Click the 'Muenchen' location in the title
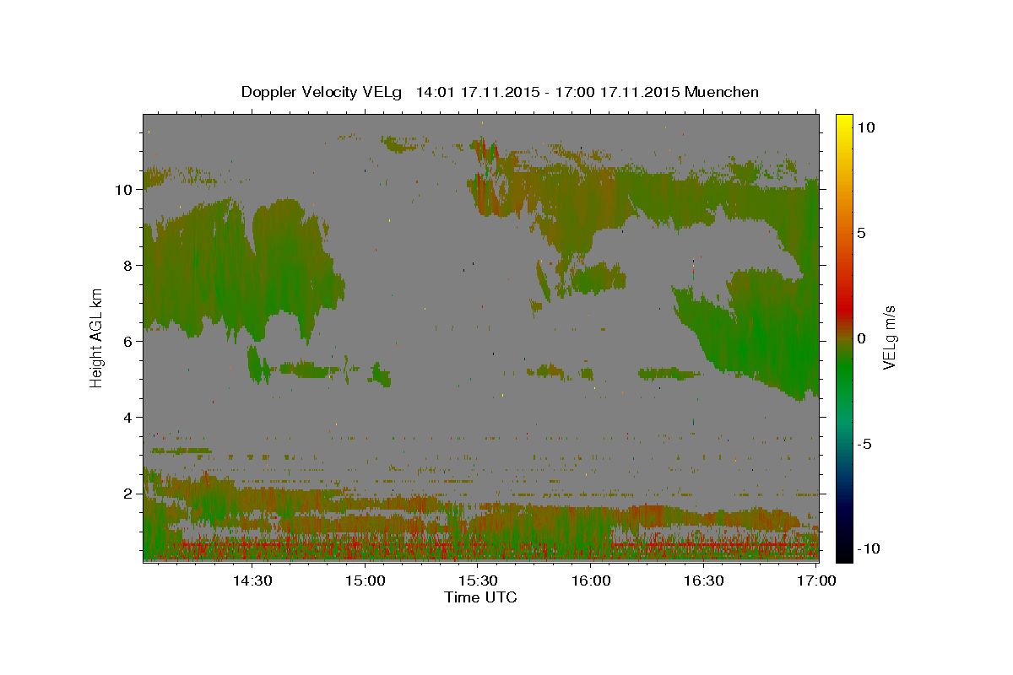Image resolution: width=1013 pixels, height=675 pixels. 722,92
